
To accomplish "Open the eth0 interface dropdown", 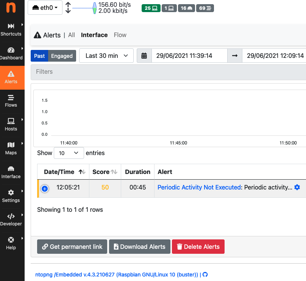I will click(45, 8).
